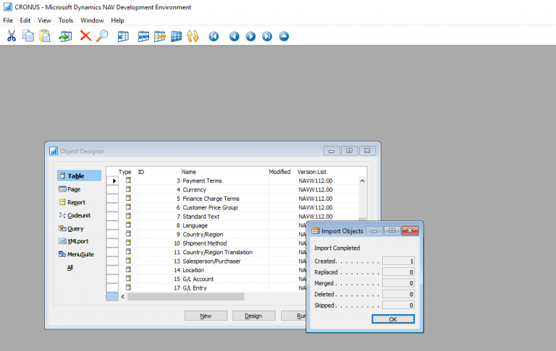Click the Cut scissors toolbar icon
The width and height of the screenshot is (556, 351).
tap(11, 36)
